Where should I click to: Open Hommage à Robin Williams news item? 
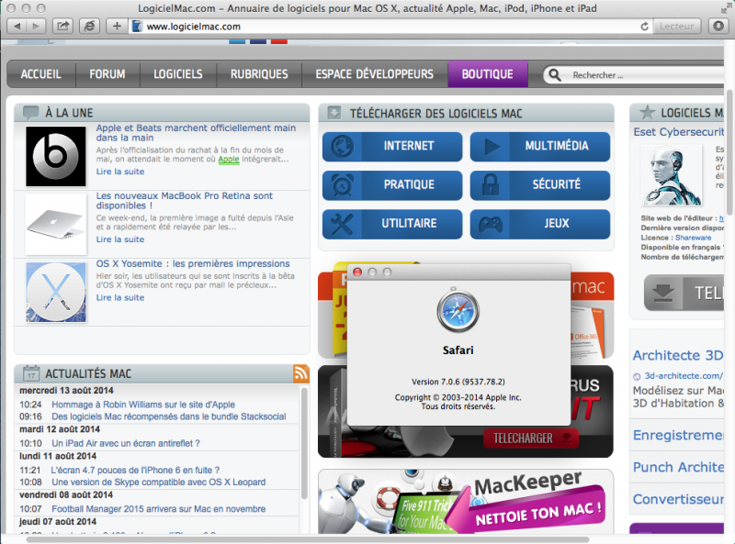[143, 405]
